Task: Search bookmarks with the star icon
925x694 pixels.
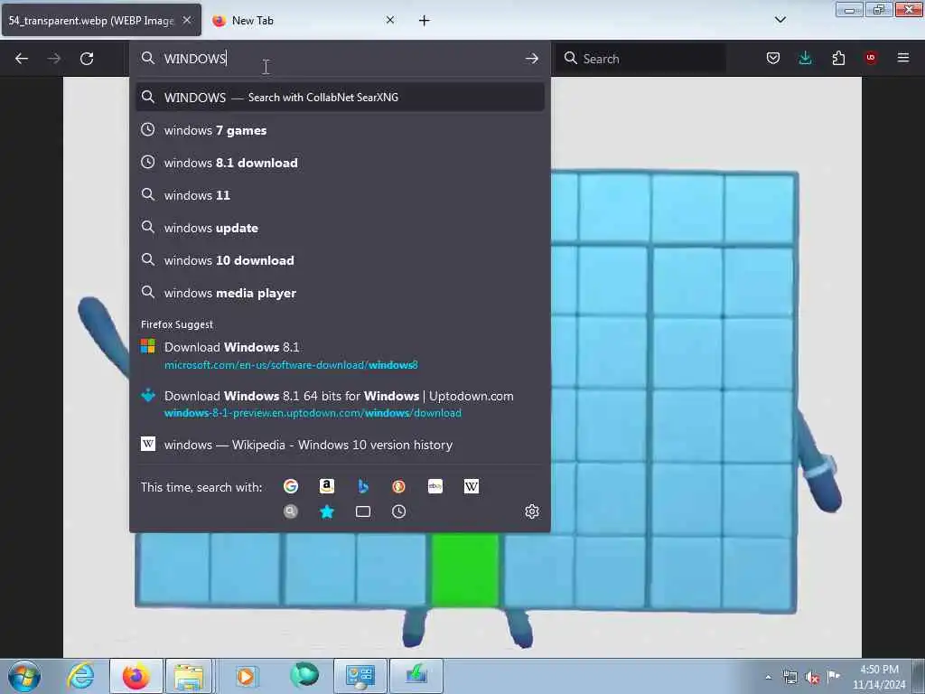Action: [327, 511]
